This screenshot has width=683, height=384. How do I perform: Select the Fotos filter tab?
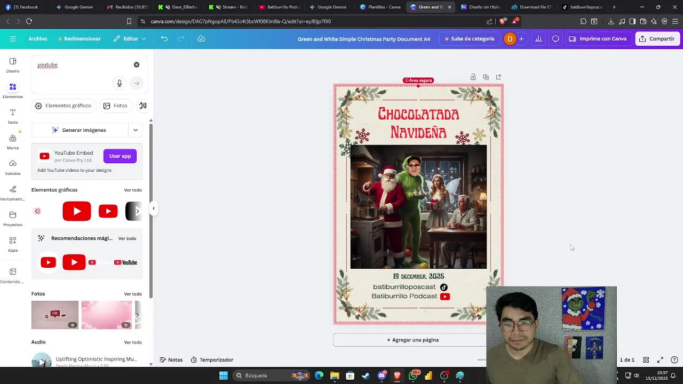(115, 106)
